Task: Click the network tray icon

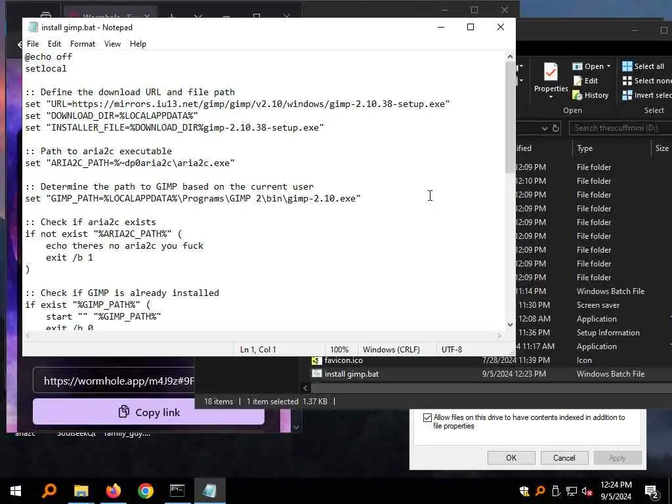Action: click(x=572, y=491)
